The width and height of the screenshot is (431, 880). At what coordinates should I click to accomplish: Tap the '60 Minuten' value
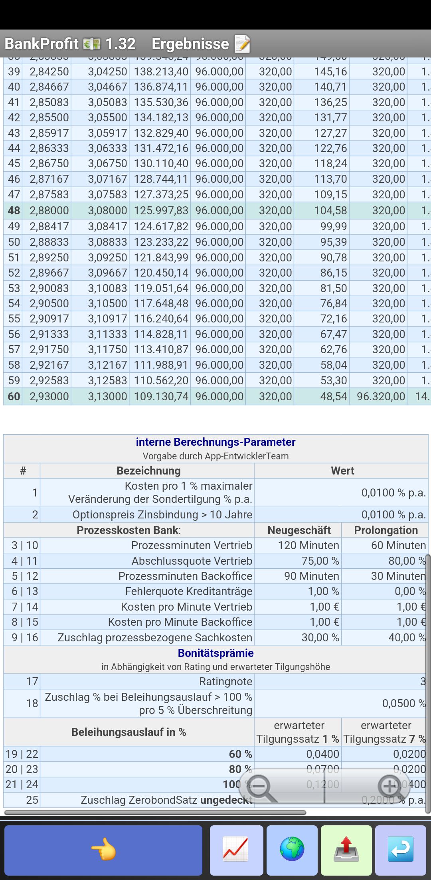(399, 545)
